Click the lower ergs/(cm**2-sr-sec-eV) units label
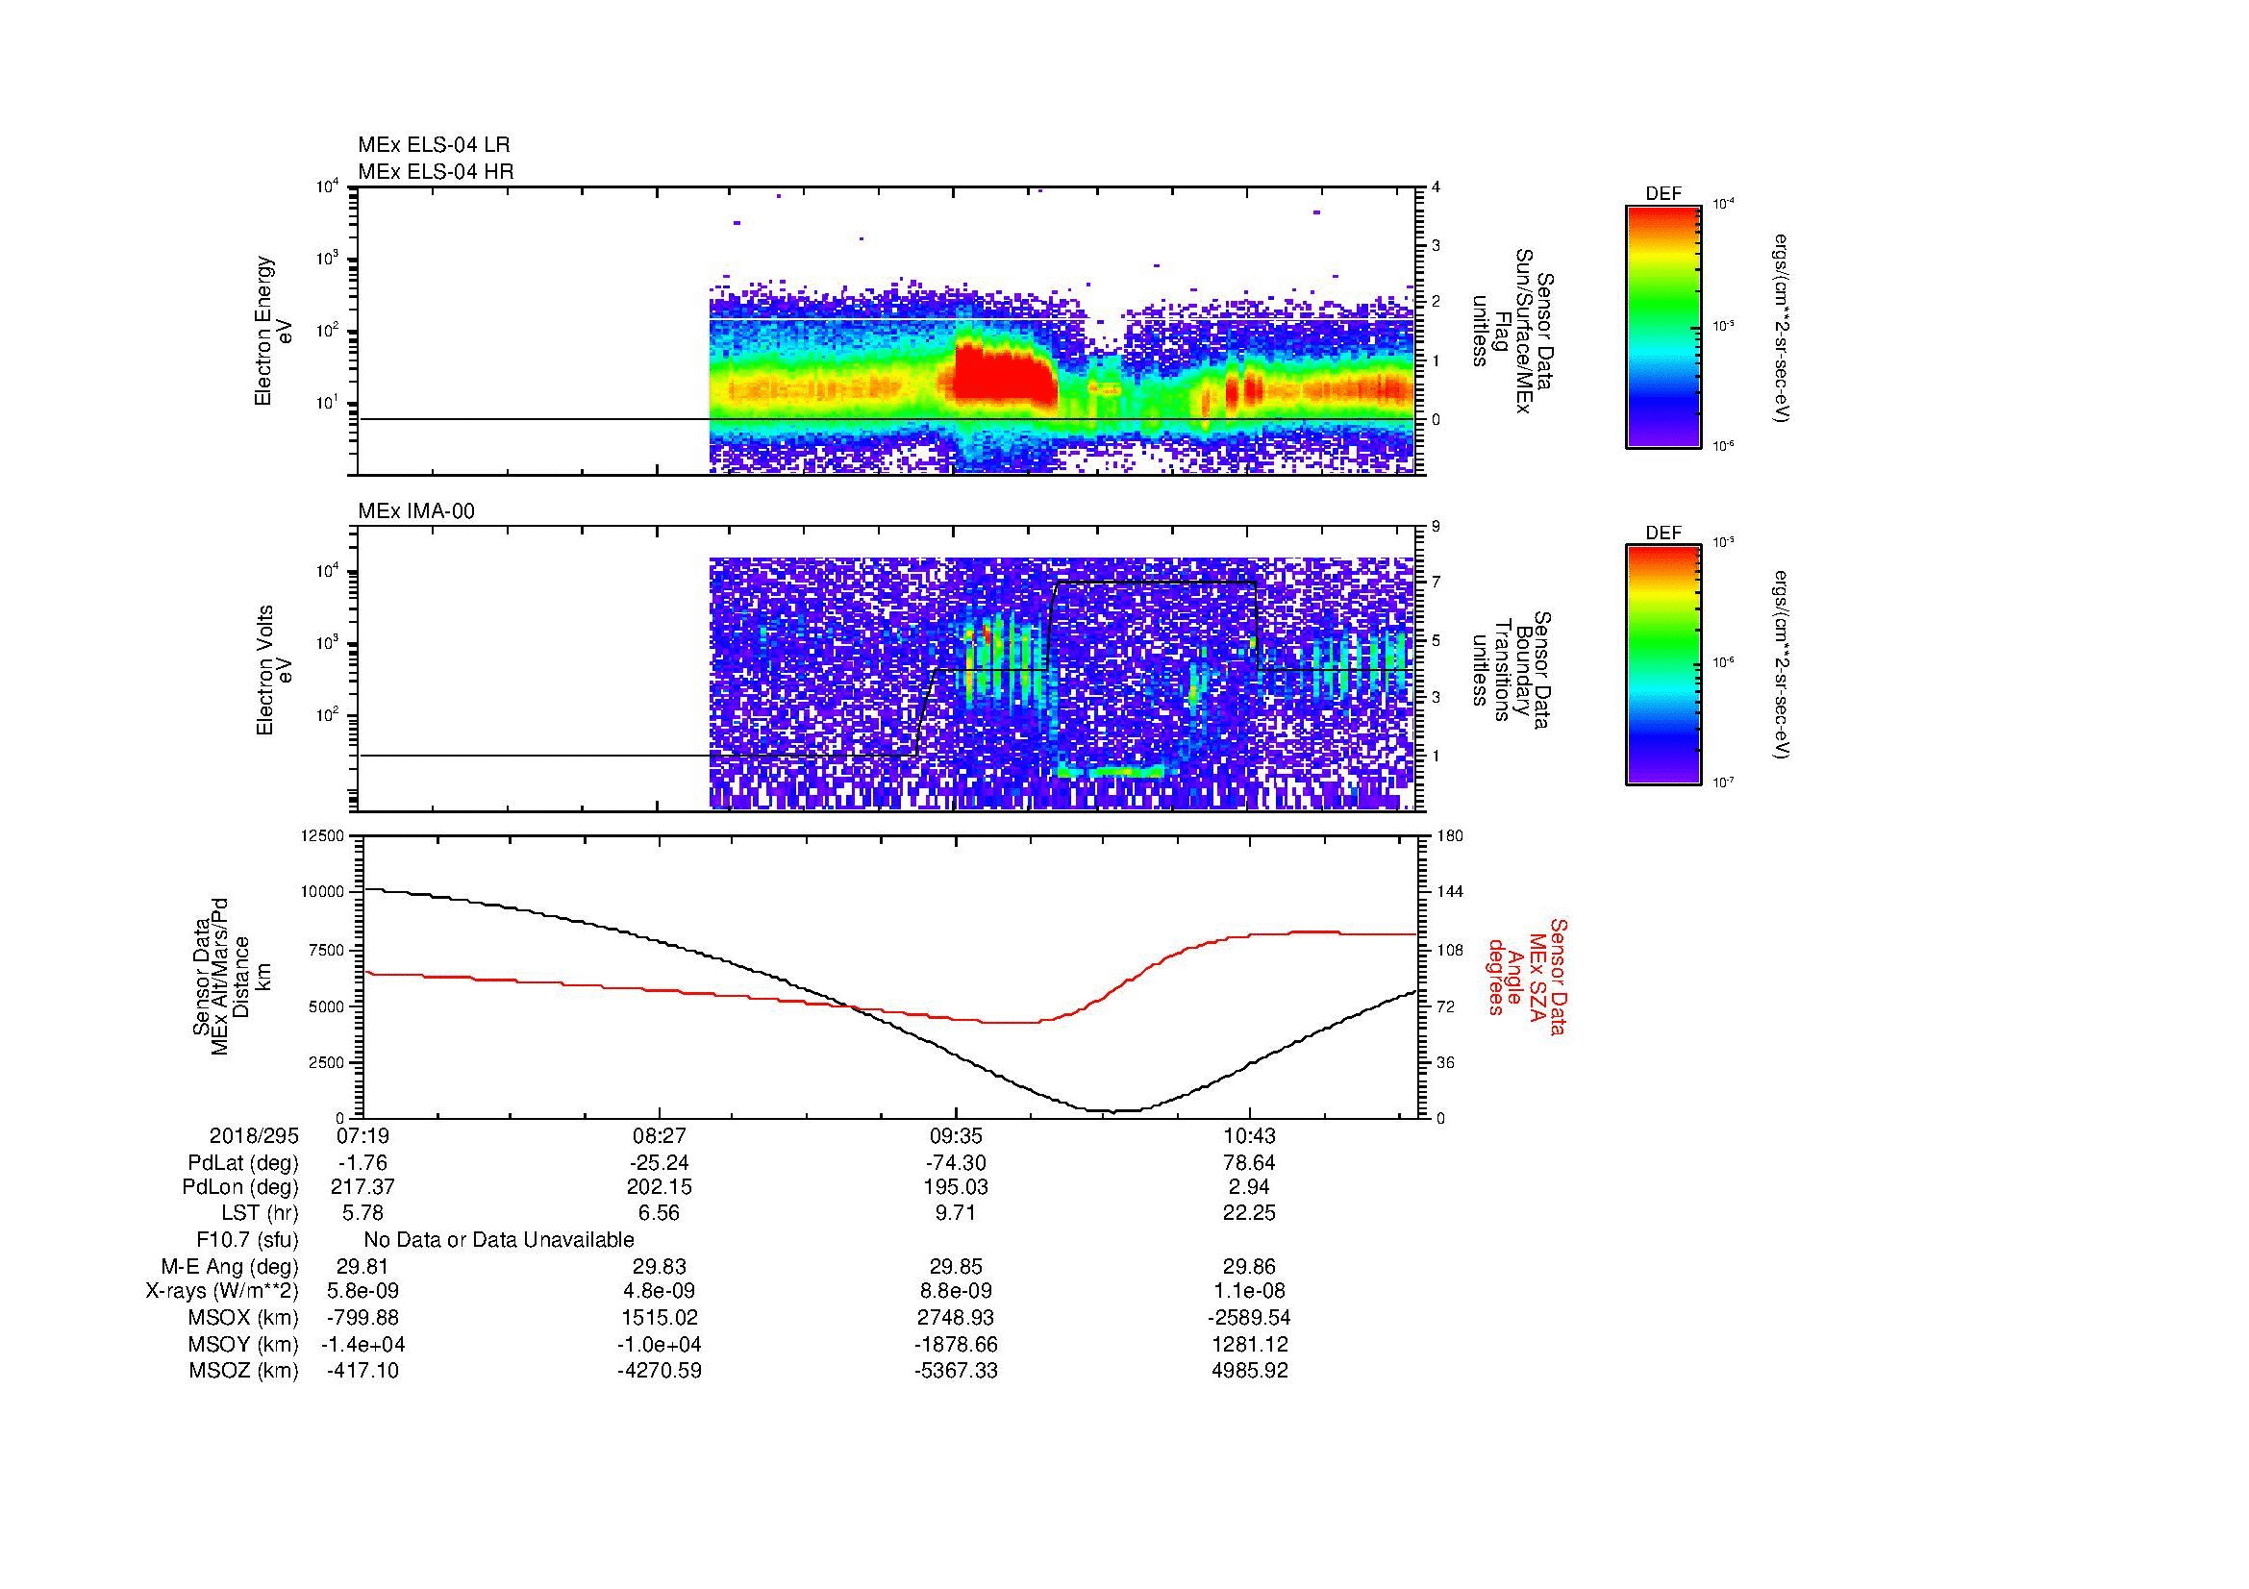This screenshot has height=1589, width=2249. 1784,666
